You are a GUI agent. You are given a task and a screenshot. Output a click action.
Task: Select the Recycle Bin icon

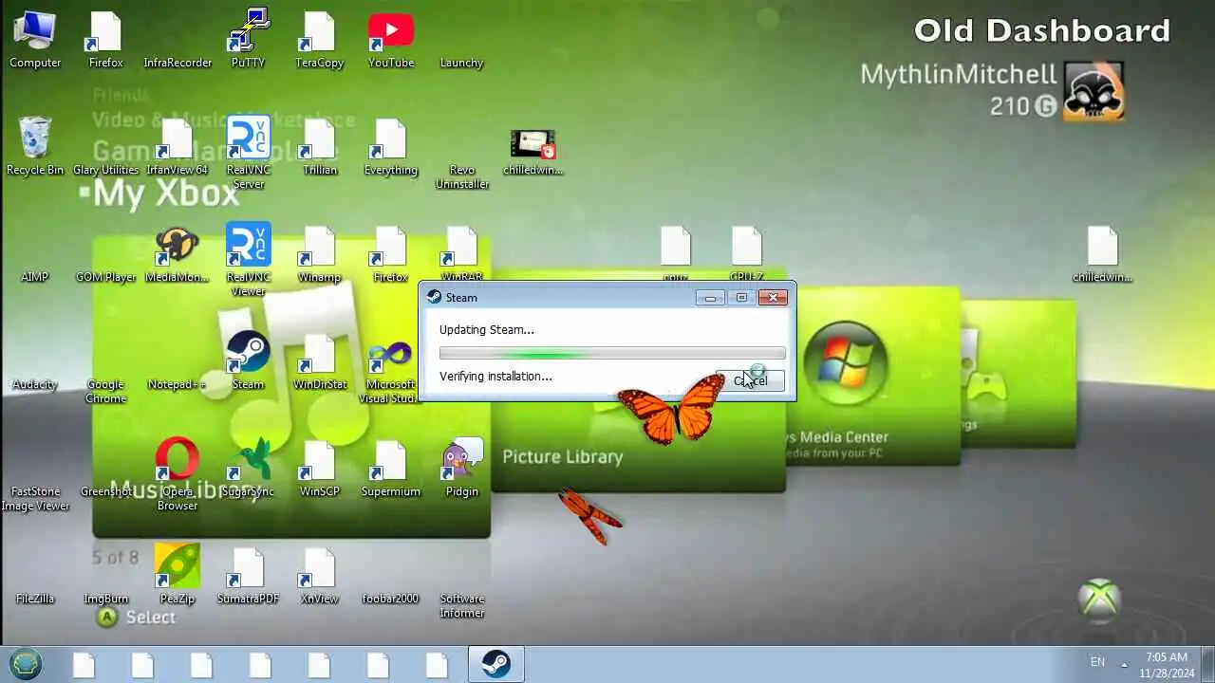coord(35,138)
